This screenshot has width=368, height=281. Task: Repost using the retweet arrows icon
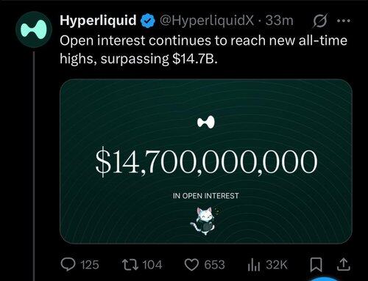(131, 265)
